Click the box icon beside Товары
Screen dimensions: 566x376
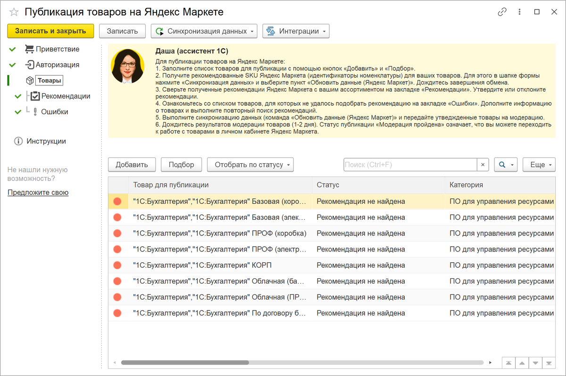point(29,81)
